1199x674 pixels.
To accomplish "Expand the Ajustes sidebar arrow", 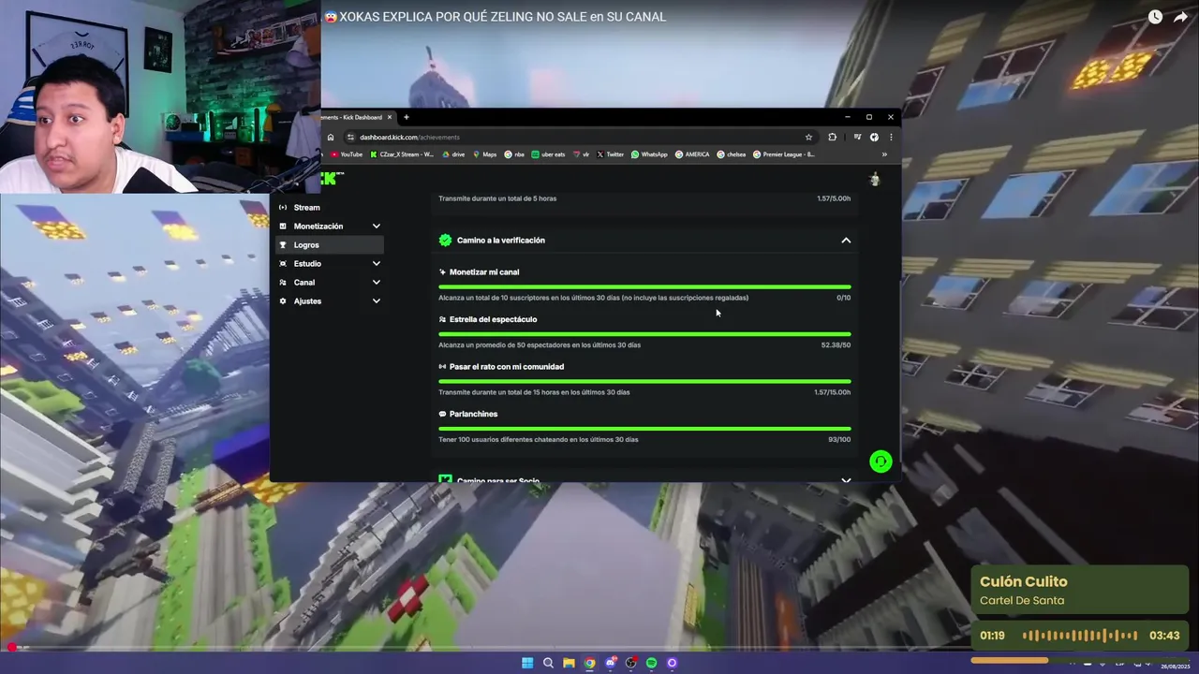I will (x=376, y=300).
